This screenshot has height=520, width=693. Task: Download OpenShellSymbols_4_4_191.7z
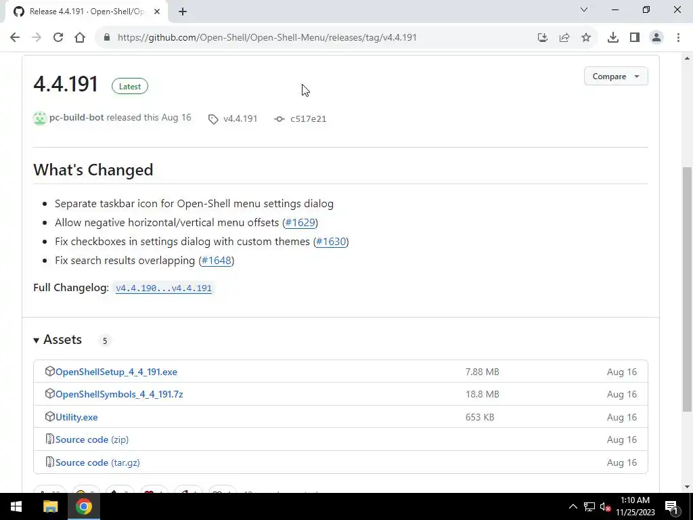(x=119, y=394)
